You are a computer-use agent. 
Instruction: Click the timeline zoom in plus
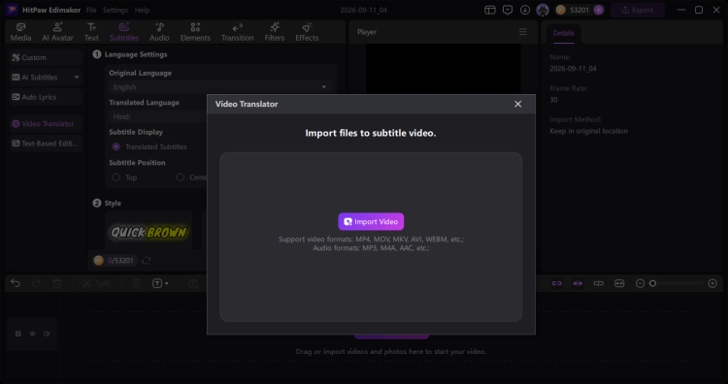coord(712,283)
